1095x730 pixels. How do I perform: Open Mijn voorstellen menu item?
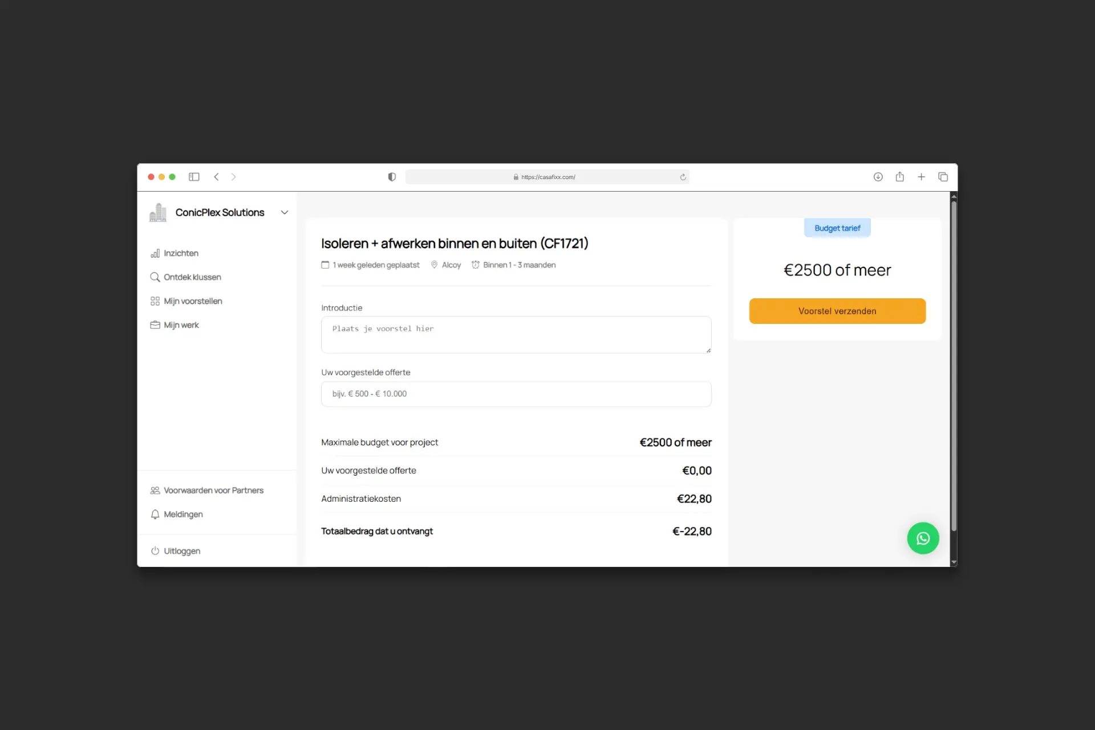click(192, 301)
